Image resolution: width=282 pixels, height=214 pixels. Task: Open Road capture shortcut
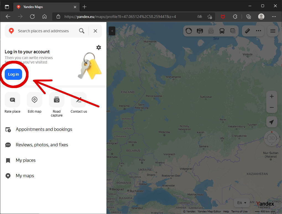[x=57, y=105]
